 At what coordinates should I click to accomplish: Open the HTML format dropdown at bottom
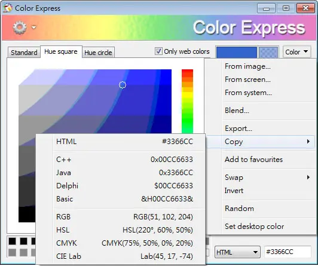click(237, 252)
